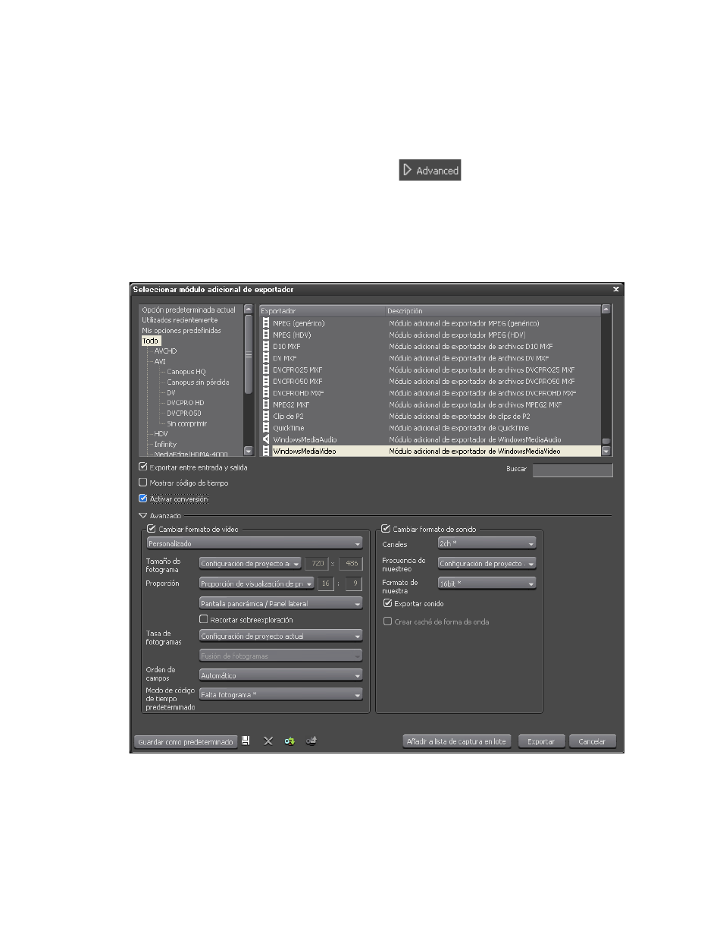
Task: Open the Canales 2ch dropdown
Action: click(x=487, y=543)
